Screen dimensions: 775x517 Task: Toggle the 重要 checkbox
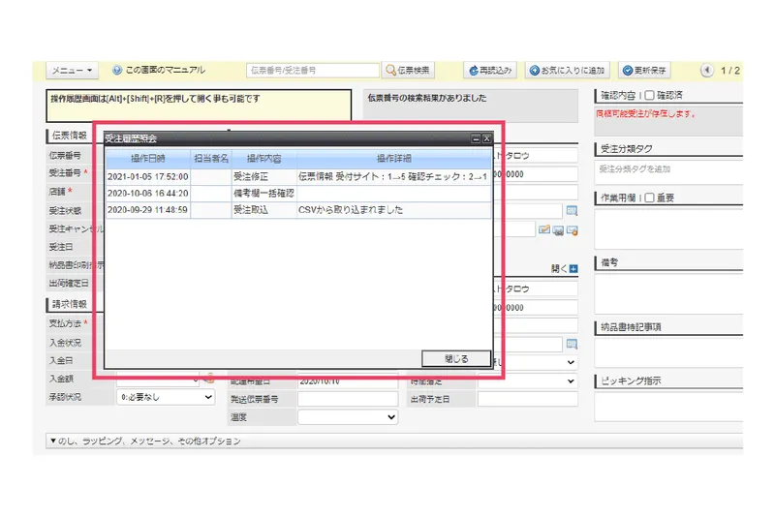[649, 198]
